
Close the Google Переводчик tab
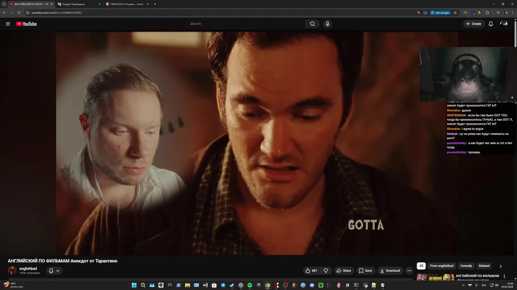tap(100, 4)
